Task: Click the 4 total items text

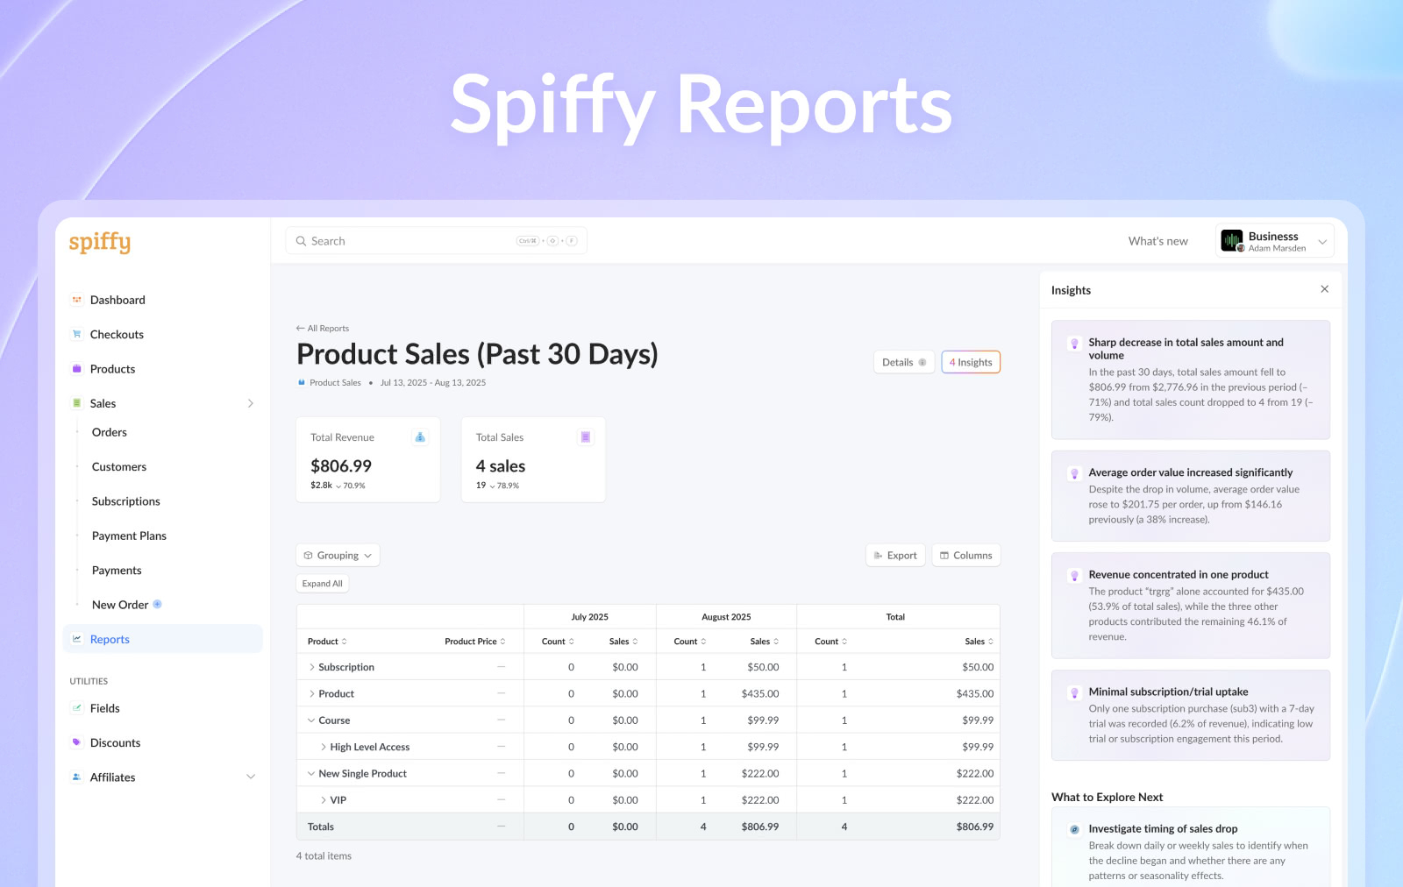Action: (x=324, y=856)
